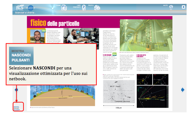Open I Miei Preferiti bookmark icon
196x119 pixels.
[84, 7]
